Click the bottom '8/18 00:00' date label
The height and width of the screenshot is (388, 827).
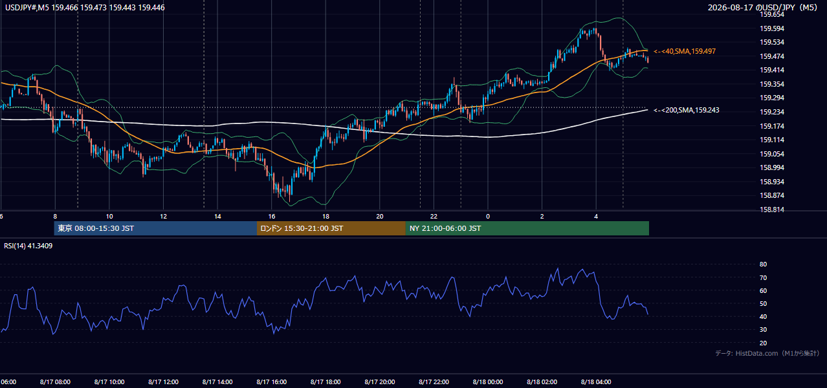point(488,382)
